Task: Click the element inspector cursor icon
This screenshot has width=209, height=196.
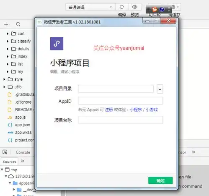Action: (x=5, y=152)
